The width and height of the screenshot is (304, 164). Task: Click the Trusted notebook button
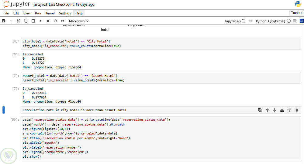pos(296,13)
